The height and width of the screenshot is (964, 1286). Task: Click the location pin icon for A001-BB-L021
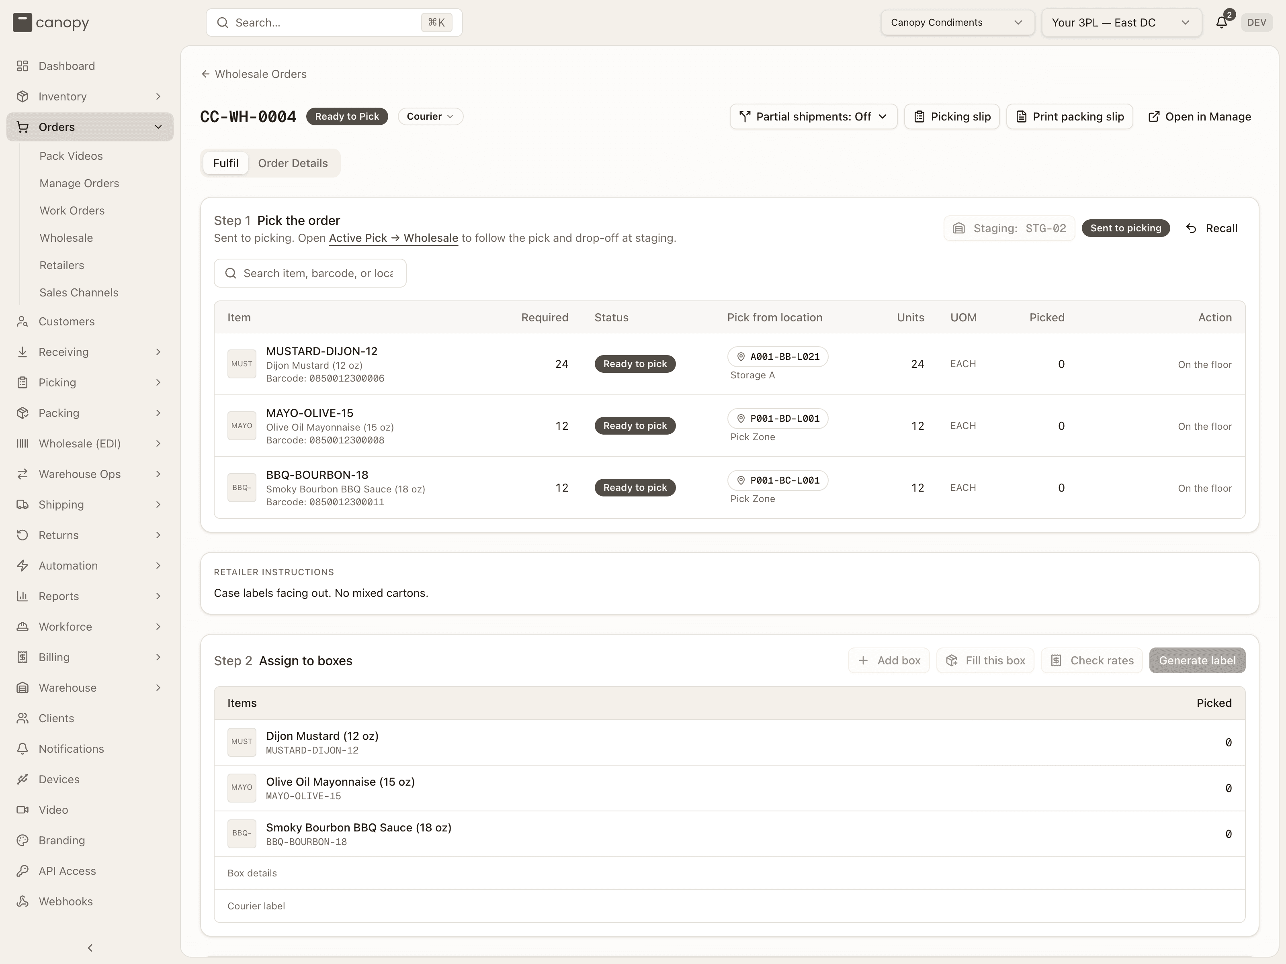(x=741, y=357)
